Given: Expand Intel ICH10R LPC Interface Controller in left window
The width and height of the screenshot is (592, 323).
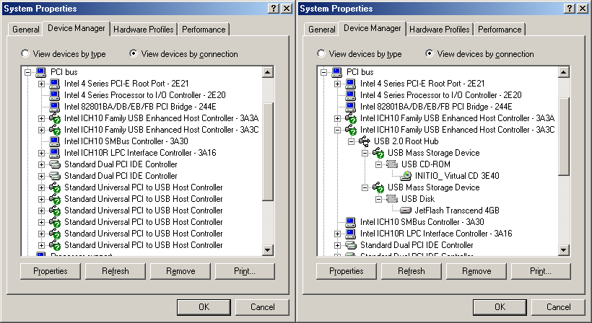Looking at the screenshot, I should tap(42, 153).
